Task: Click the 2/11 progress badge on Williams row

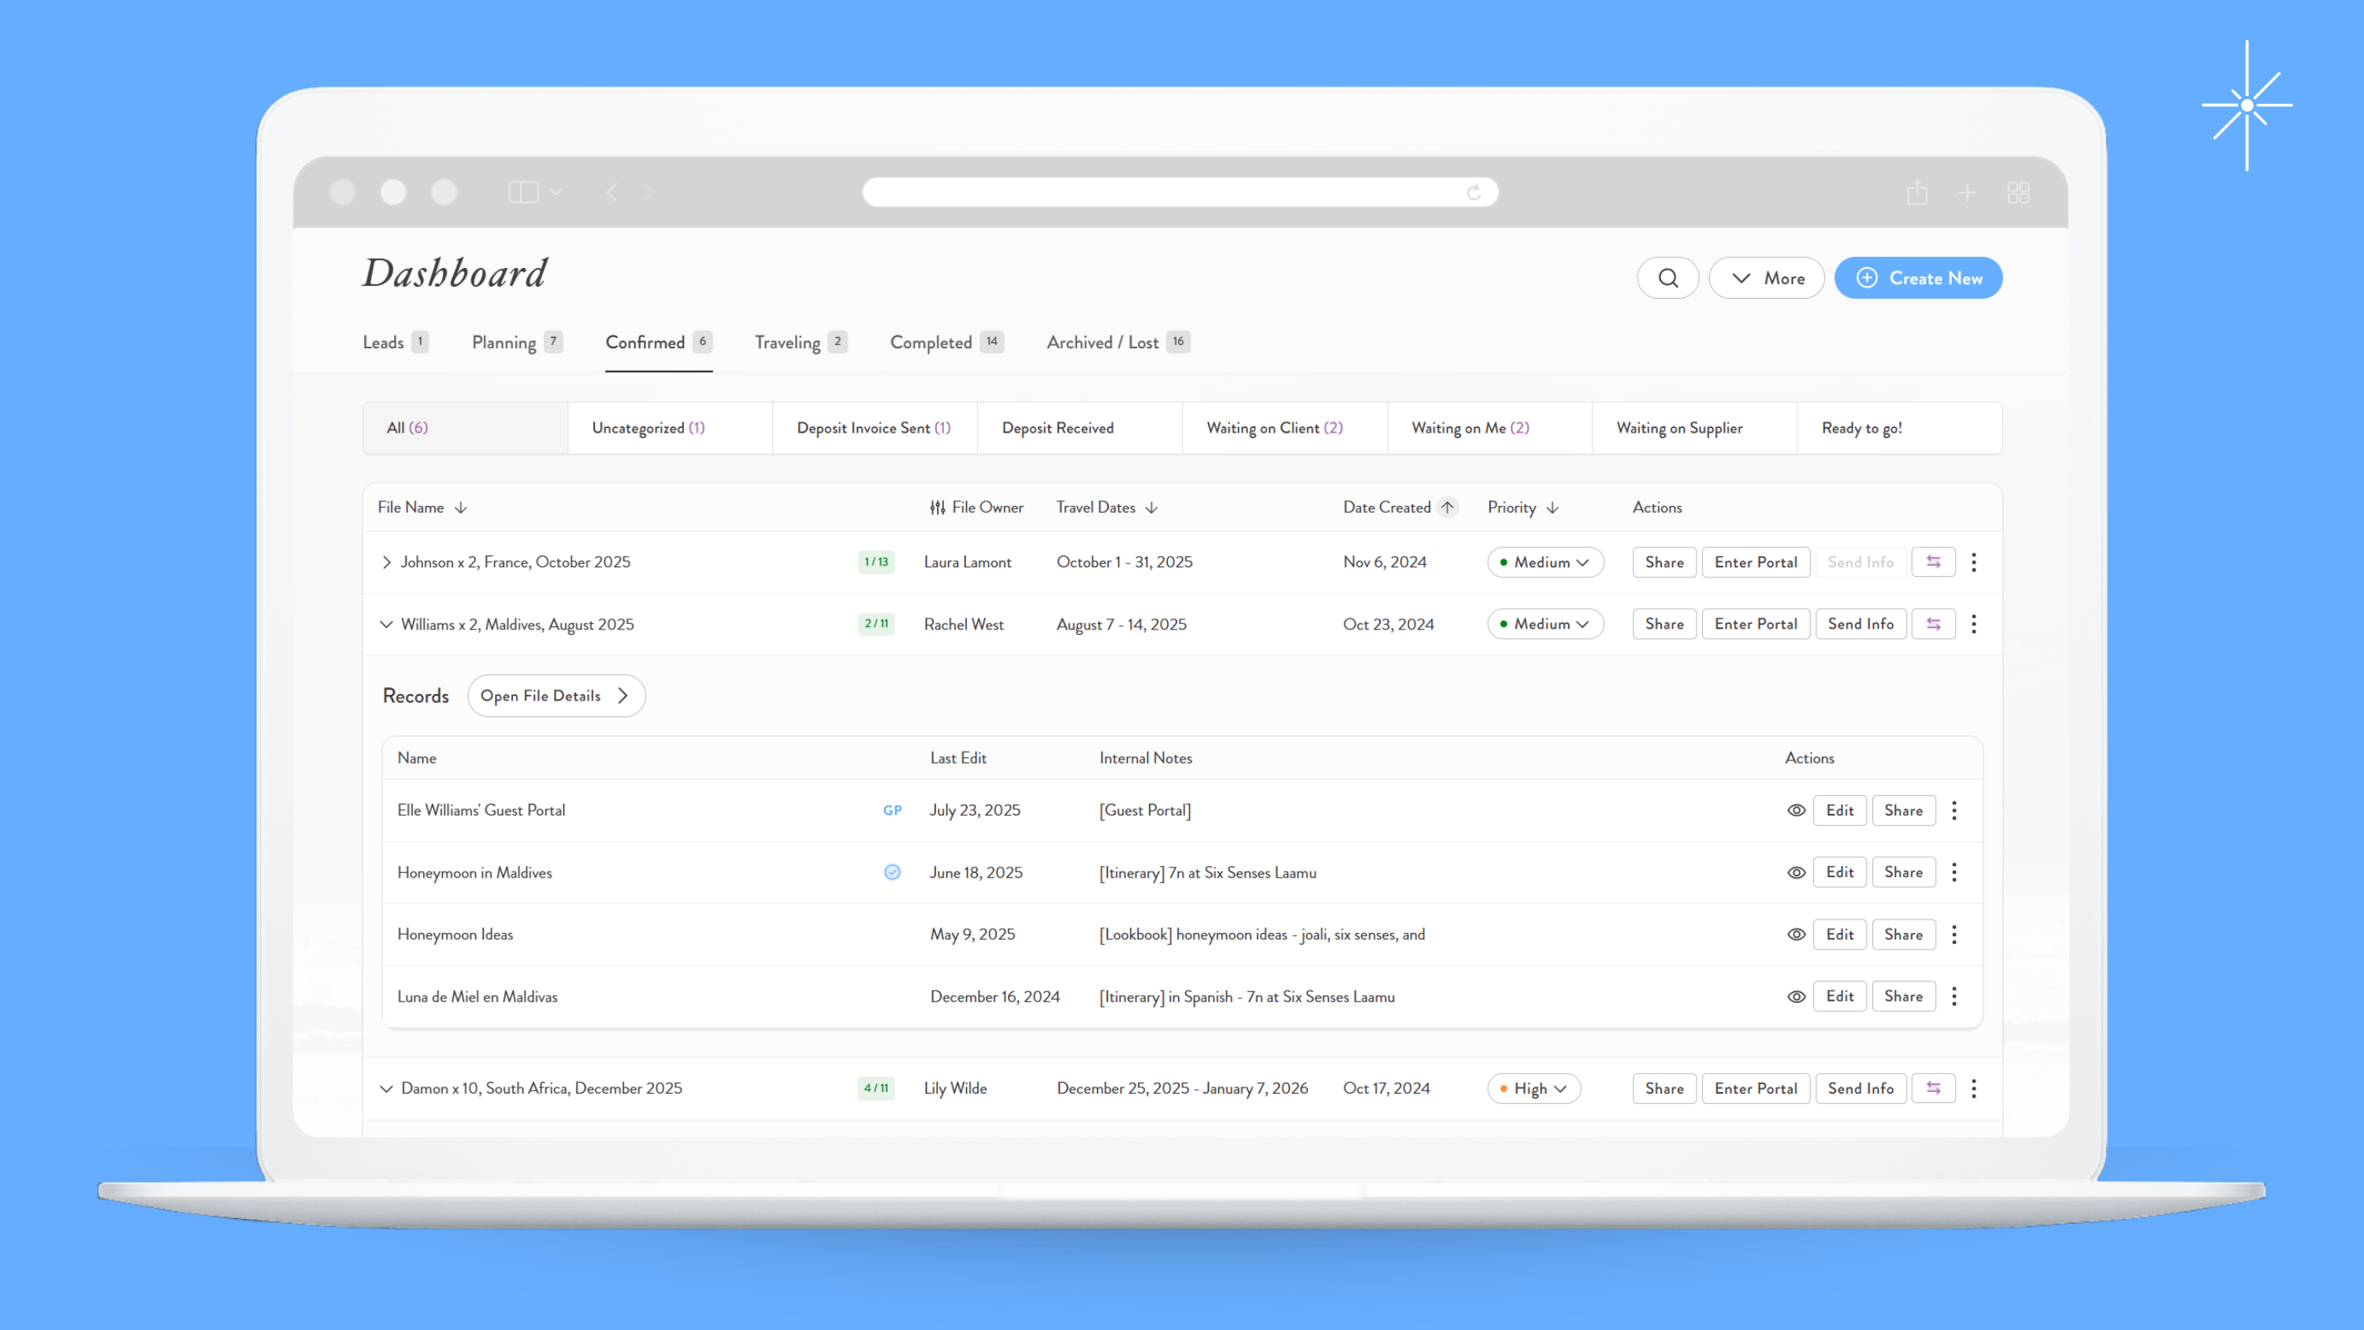Action: click(875, 623)
